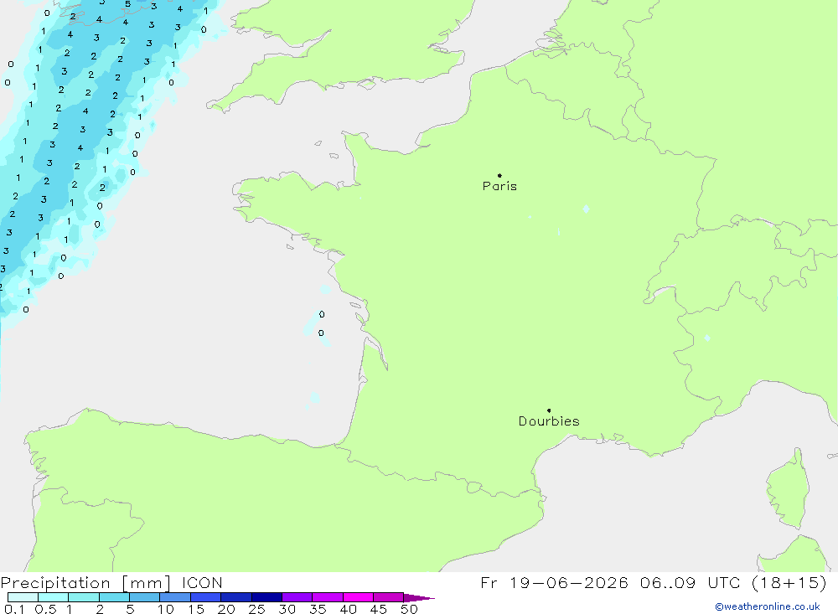Viewport: 838px width, 614px height.
Task: Pick the 10–15 mm legend swatch
Action: click(175, 597)
